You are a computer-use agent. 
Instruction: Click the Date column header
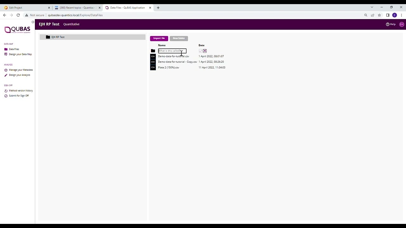point(201,45)
